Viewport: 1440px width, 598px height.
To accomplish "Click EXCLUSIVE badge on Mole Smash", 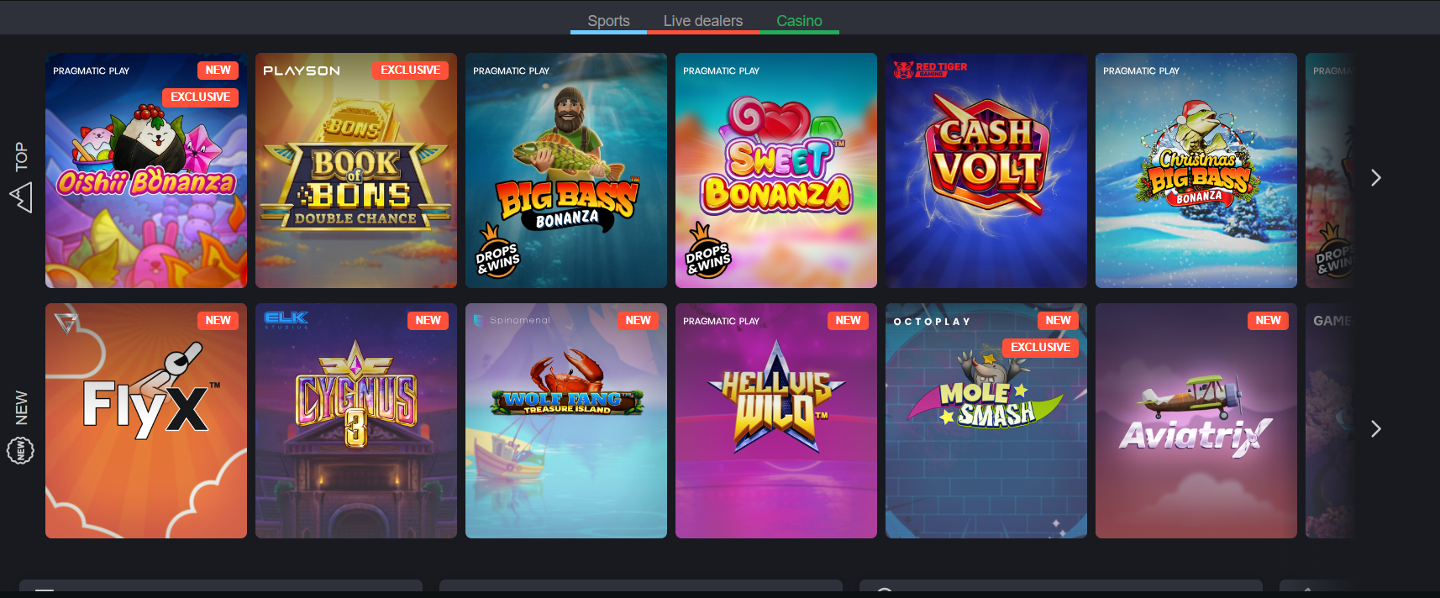I will coord(1040,348).
